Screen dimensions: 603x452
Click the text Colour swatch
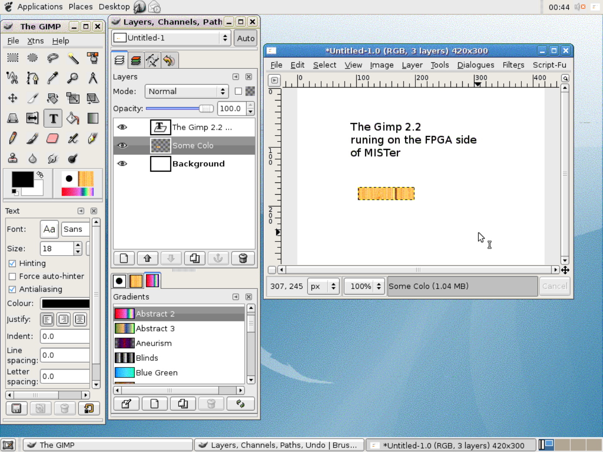(66, 303)
